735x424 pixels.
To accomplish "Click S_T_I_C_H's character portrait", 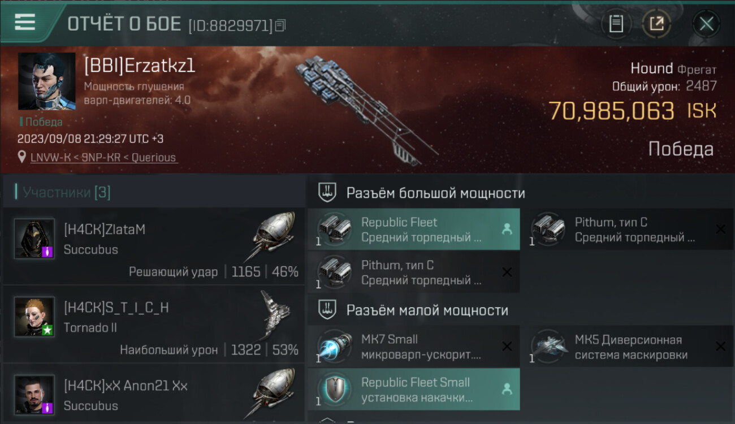I will point(34,317).
